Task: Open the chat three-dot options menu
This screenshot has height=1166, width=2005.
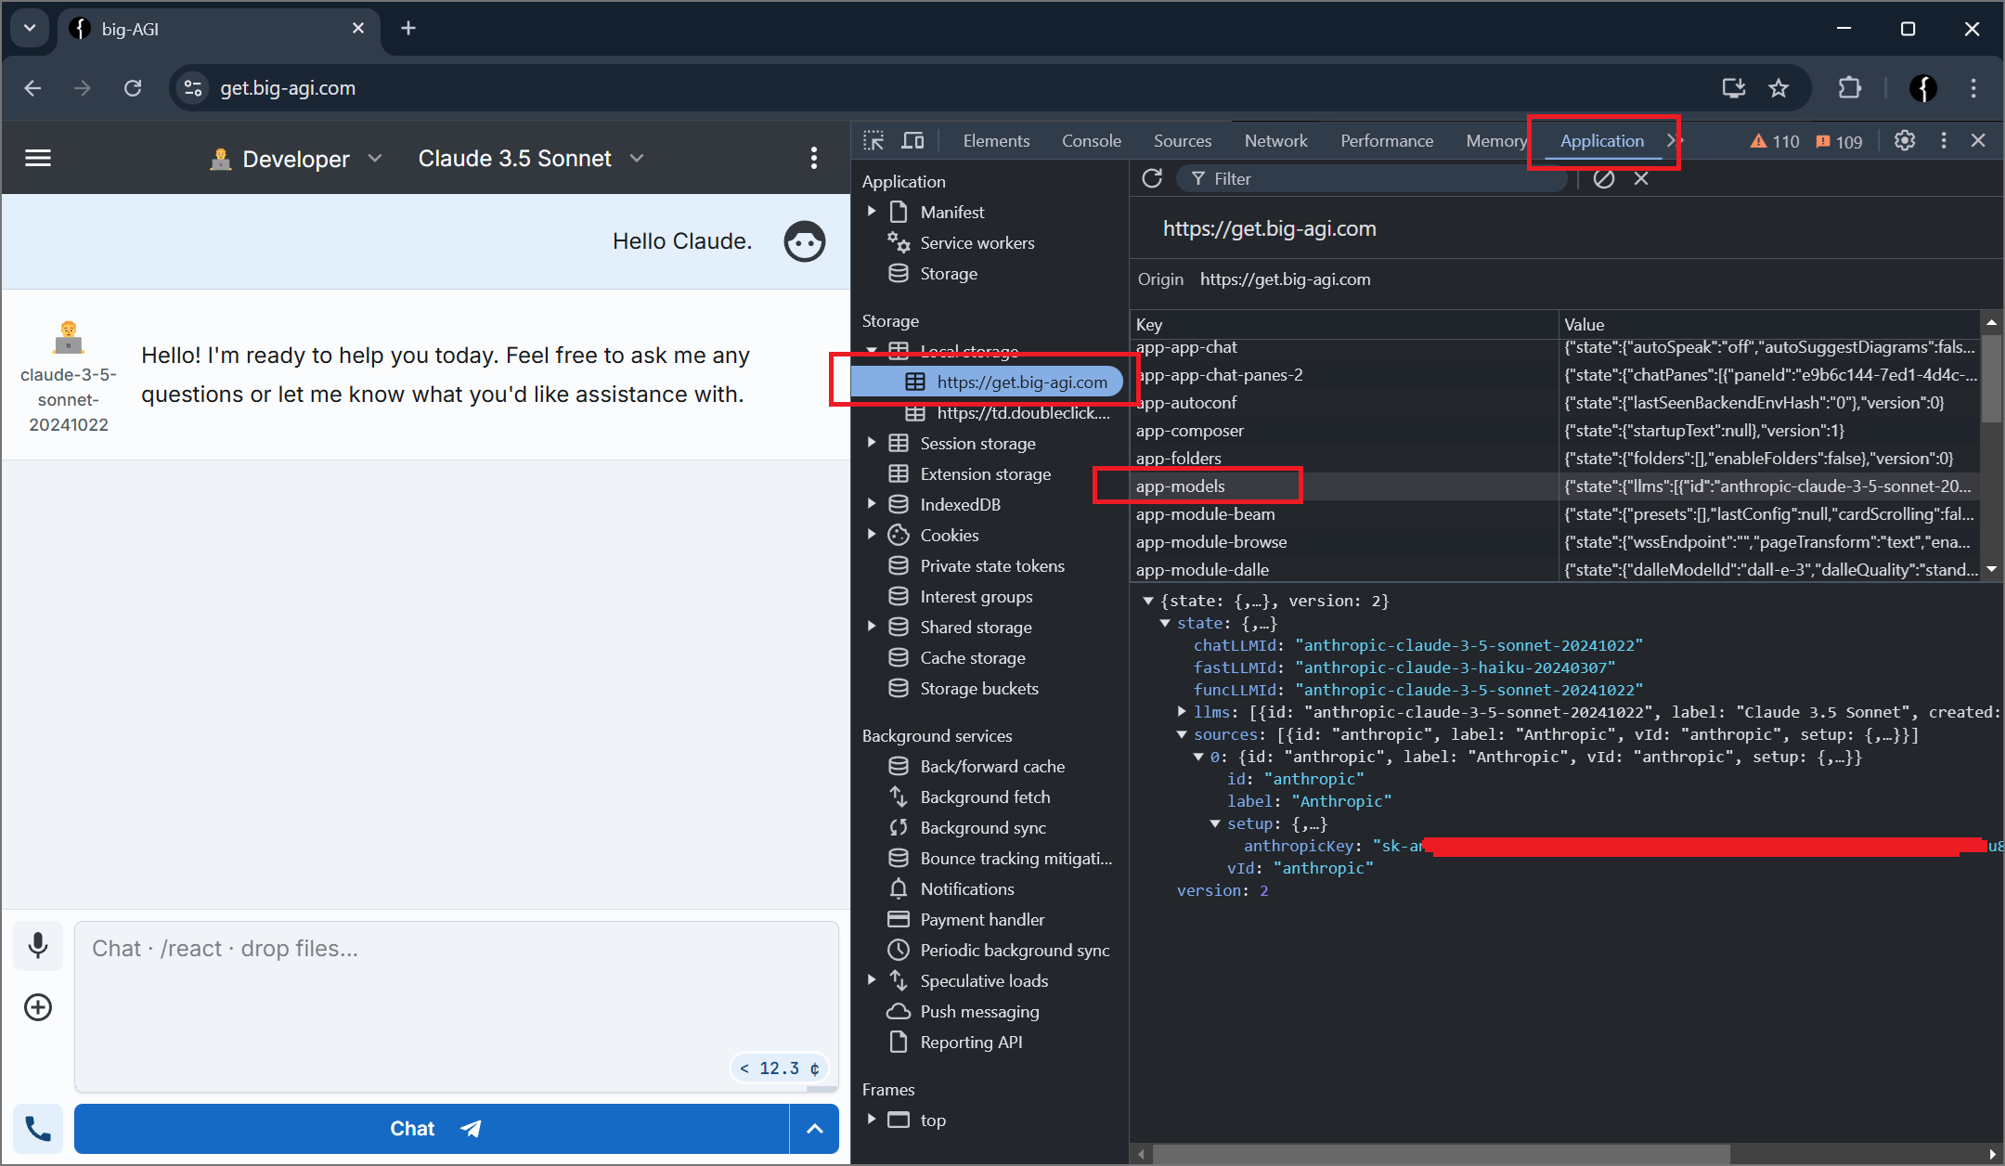Action: click(814, 158)
